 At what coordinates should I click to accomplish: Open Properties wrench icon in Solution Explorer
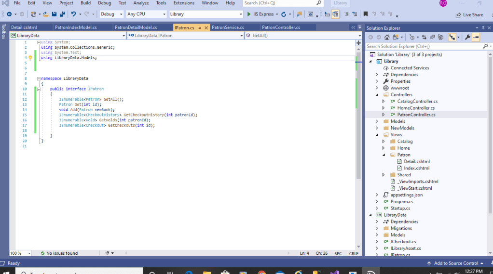tap(467, 37)
